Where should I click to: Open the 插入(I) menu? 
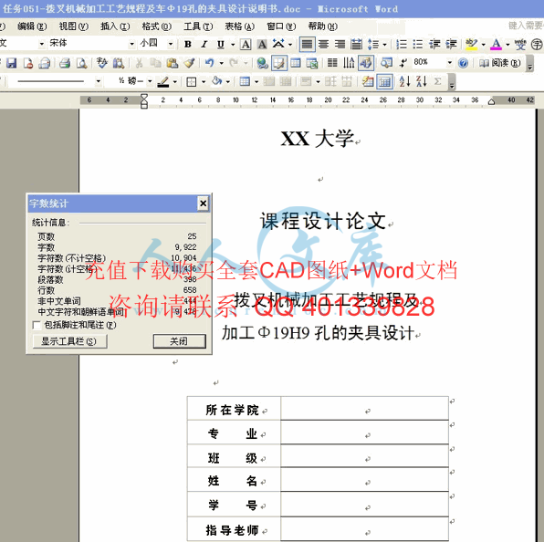[115, 26]
